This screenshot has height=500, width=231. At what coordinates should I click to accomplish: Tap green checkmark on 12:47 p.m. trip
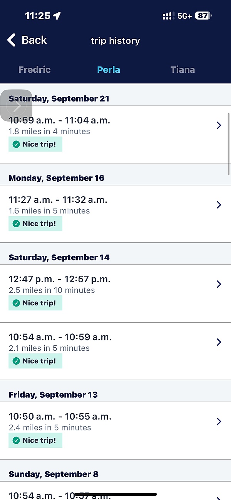[16, 303]
